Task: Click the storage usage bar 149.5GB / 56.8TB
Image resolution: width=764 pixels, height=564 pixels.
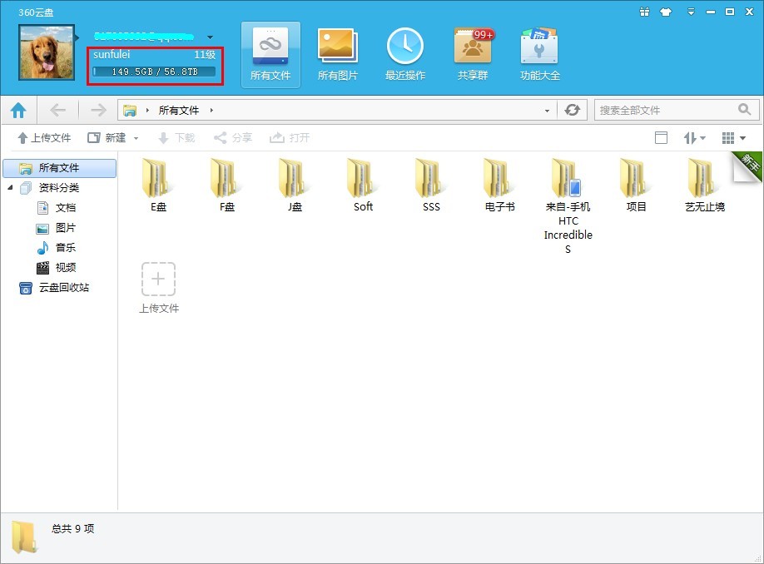Action: click(x=155, y=72)
